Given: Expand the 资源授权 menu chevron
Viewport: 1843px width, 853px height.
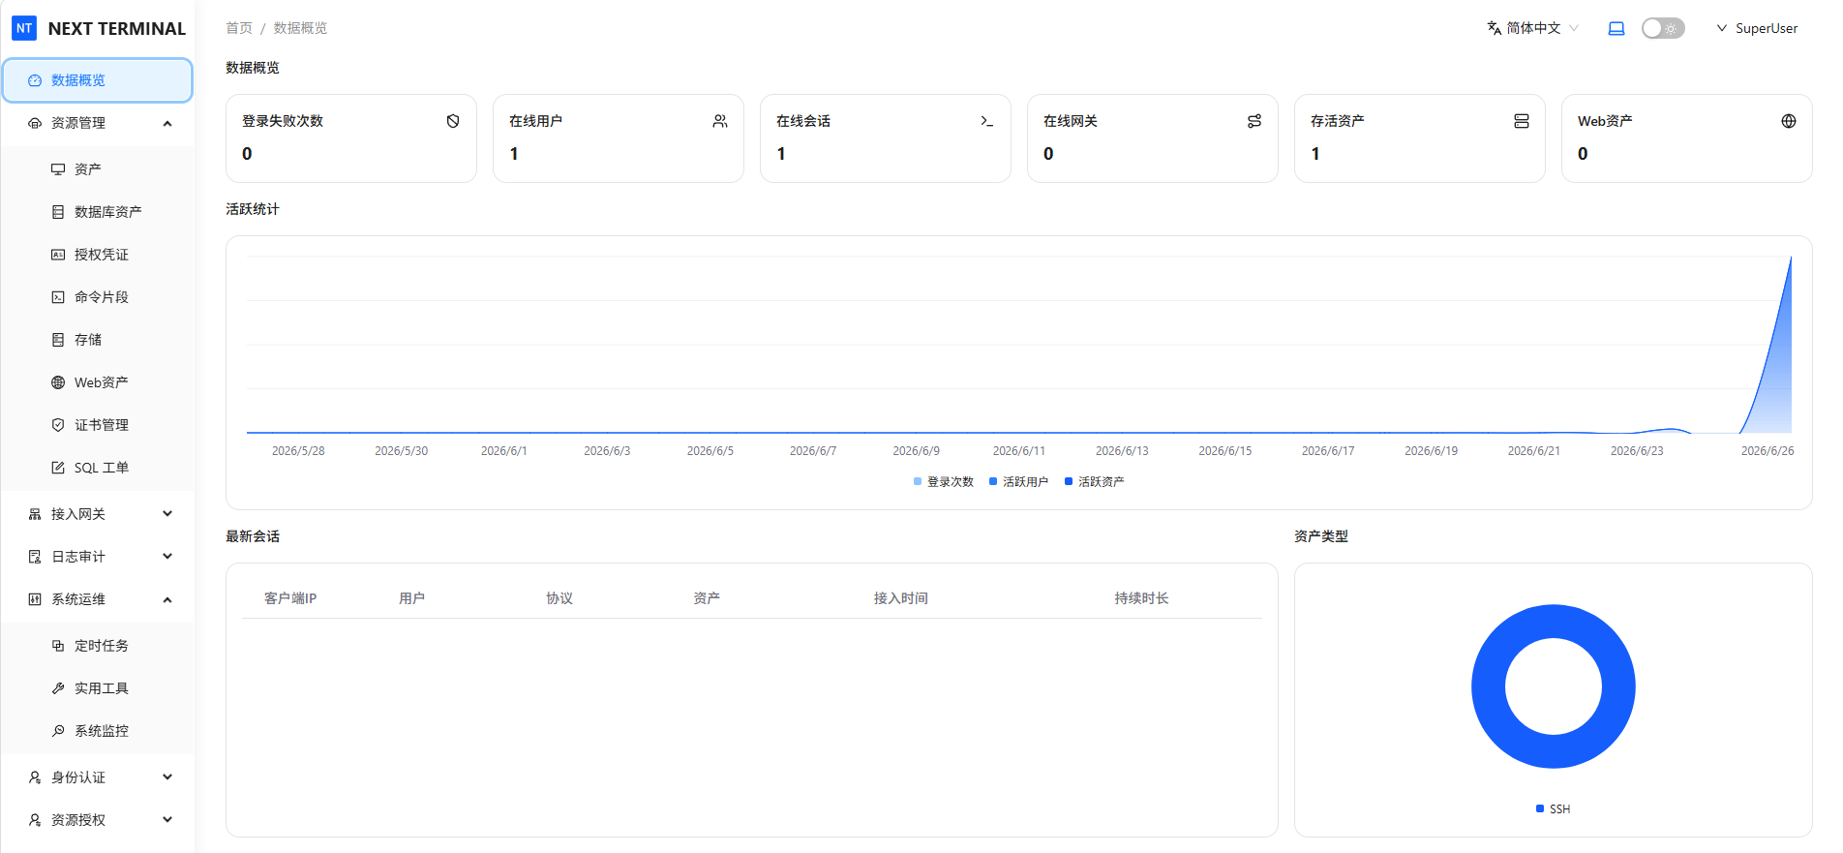Looking at the screenshot, I should 167,820.
